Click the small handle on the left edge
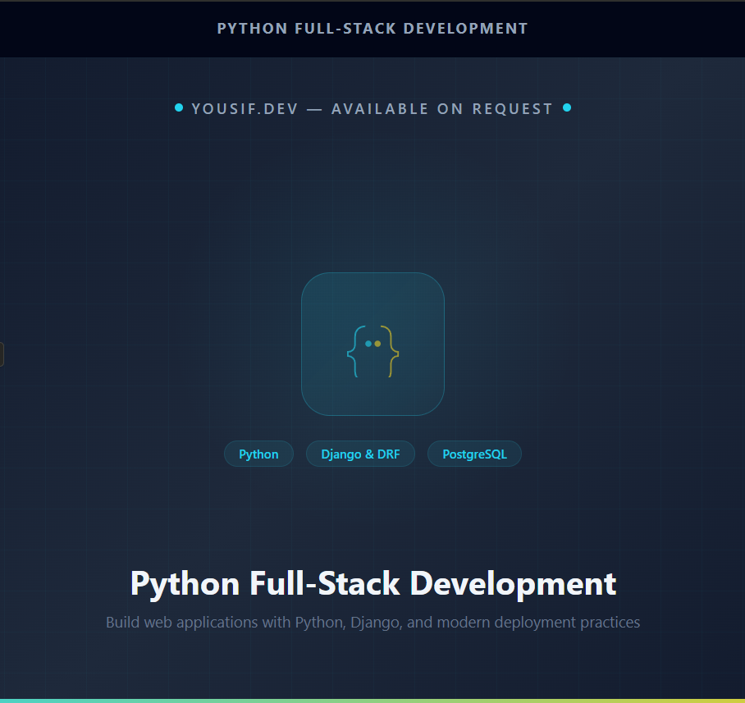 (x=2, y=354)
